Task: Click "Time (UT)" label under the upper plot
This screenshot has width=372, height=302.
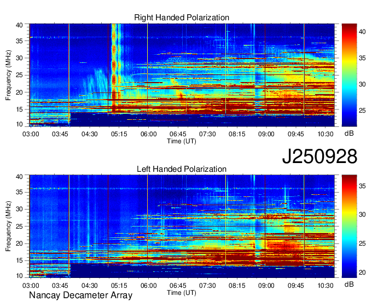Action: [182, 141]
